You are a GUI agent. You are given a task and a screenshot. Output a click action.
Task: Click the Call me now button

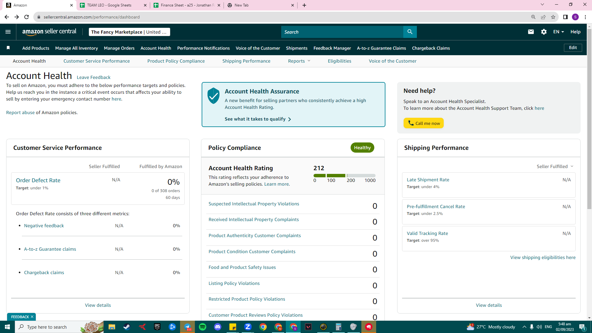(x=424, y=123)
